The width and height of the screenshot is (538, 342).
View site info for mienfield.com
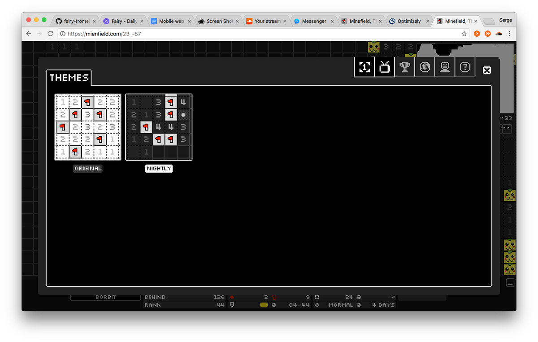[63, 34]
